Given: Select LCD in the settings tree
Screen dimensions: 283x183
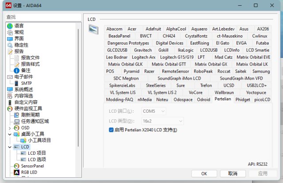Looking at the screenshot, I should pyautogui.click(x=25, y=147).
